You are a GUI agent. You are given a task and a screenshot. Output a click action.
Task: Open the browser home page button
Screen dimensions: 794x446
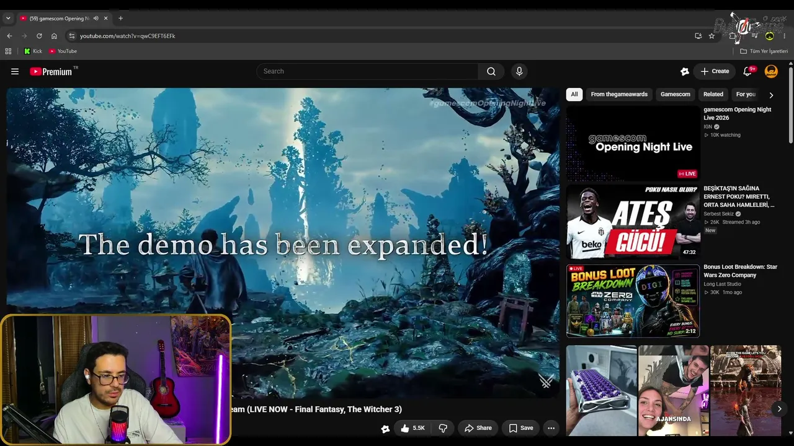[54, 36]
